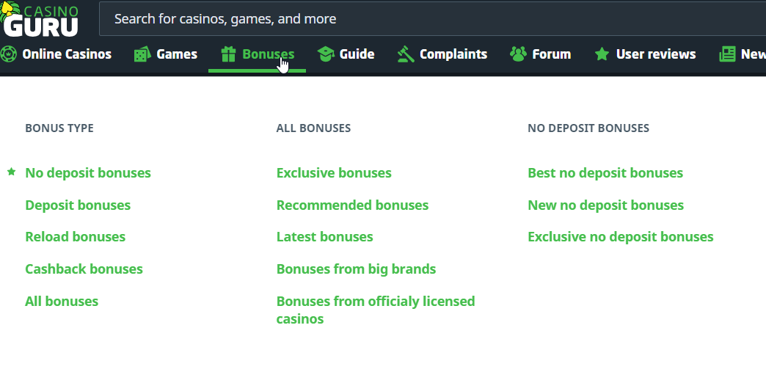Click the newspaper News icon
This screenshot has height=372, width=766.
coord(727,54)
